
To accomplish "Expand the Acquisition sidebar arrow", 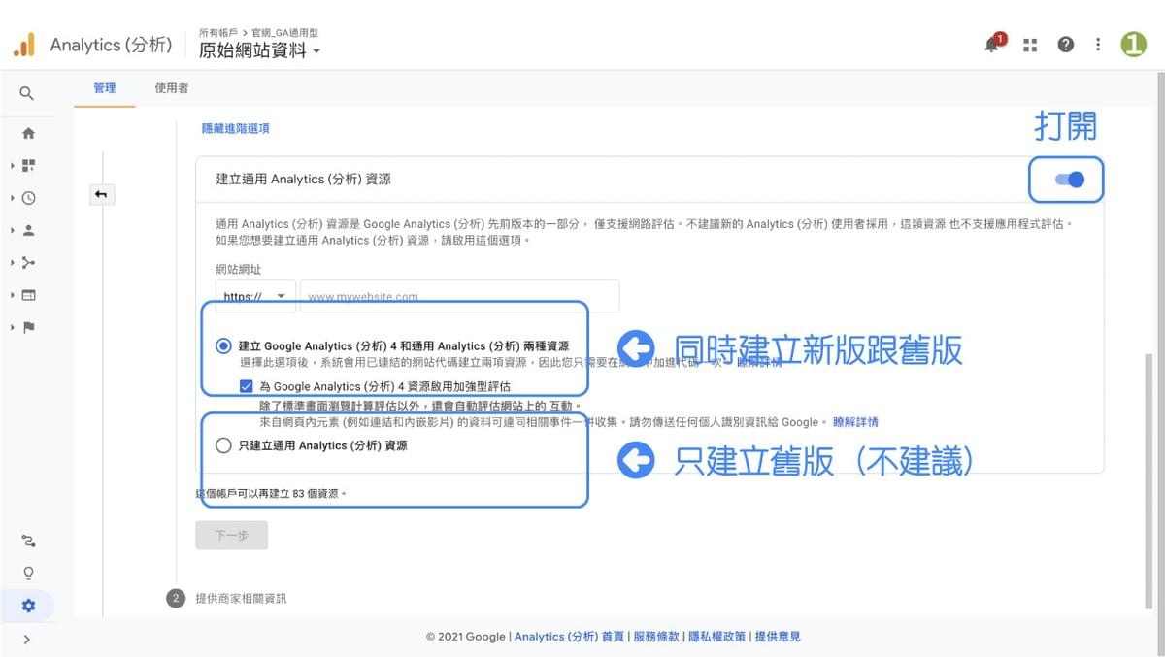I will pos(13,262).
